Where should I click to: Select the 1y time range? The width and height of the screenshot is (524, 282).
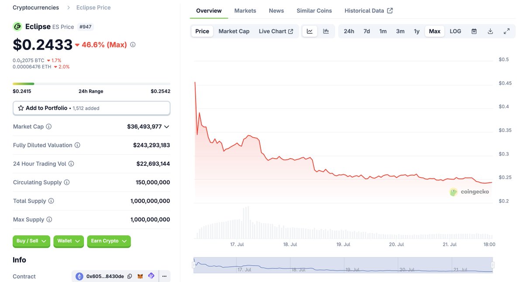click(417, 31)
